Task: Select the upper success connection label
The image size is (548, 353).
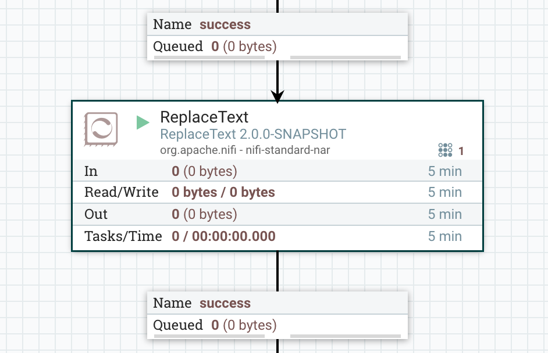Action: pyautogui.click(x=224, y=24)
